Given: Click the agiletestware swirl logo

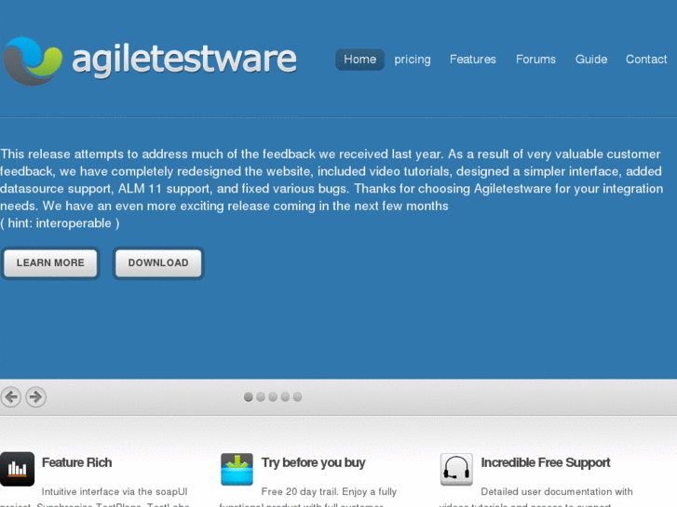Looking at the screenshot, I should point(33,60).
